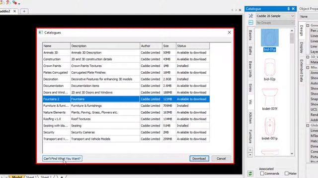This screenshot has width=318, height=178.
Task: Close the Catalogues dialog
Action: point(229,33)
